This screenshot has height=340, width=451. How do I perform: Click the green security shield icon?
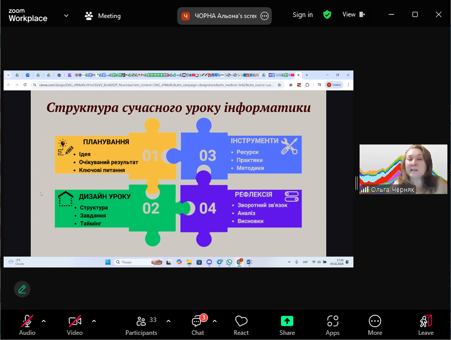[327, 15]
